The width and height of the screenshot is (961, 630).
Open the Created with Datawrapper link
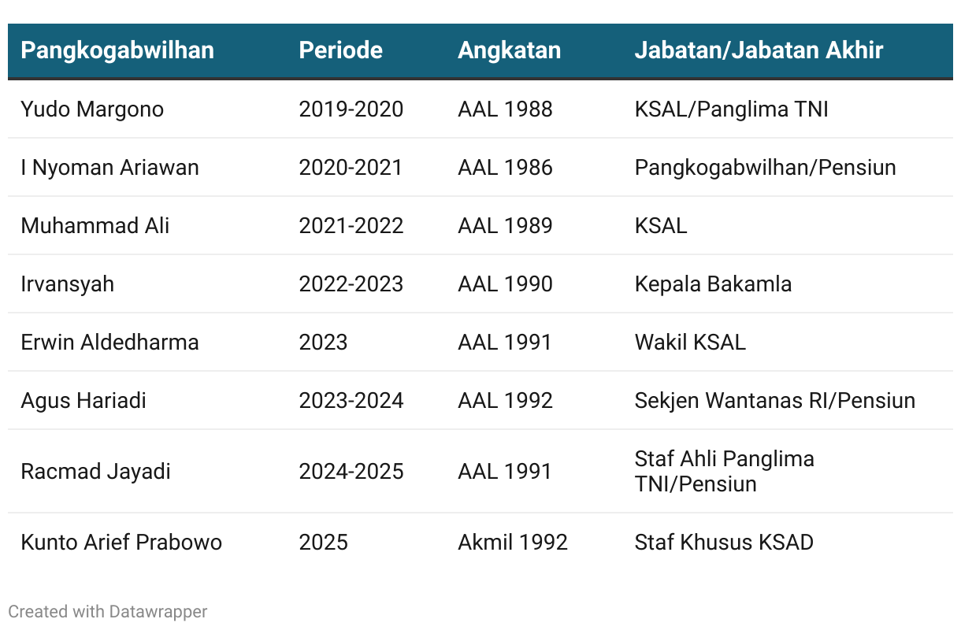[108, 611]
